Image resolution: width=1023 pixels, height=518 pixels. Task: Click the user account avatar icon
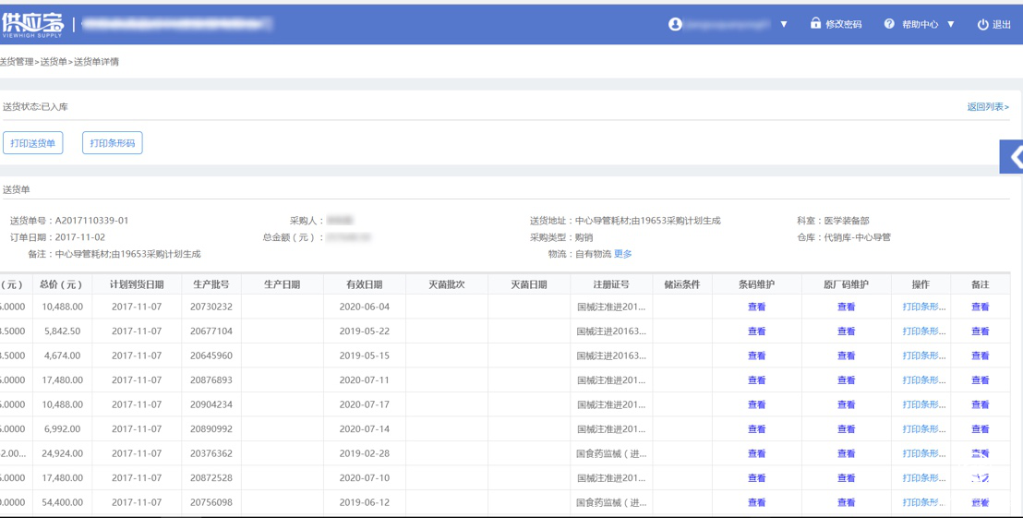tap(675, 24)
